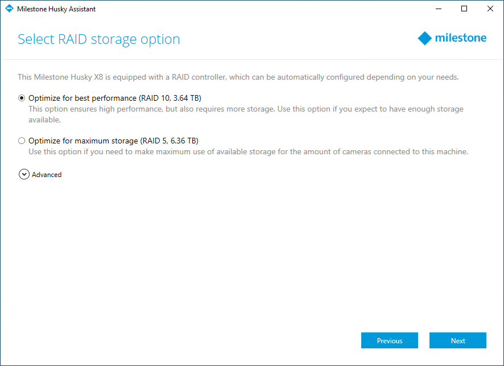Click the milestone wordmark beside the diamond
This screenshot has height=366, width=504.
coord(461,38)
